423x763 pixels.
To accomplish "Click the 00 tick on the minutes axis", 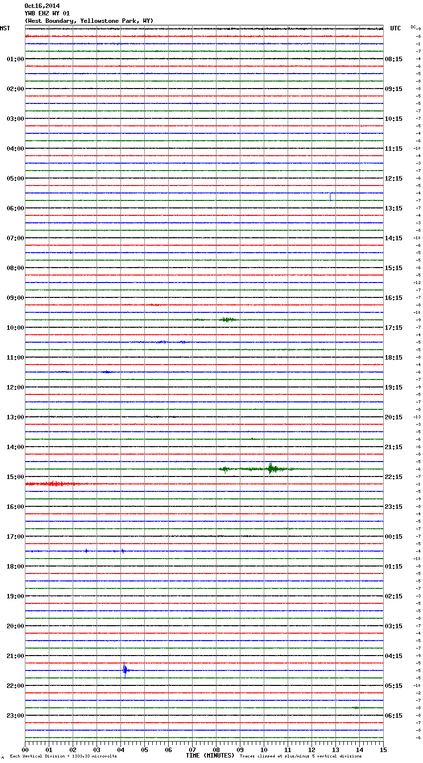I will coord(25,750).
